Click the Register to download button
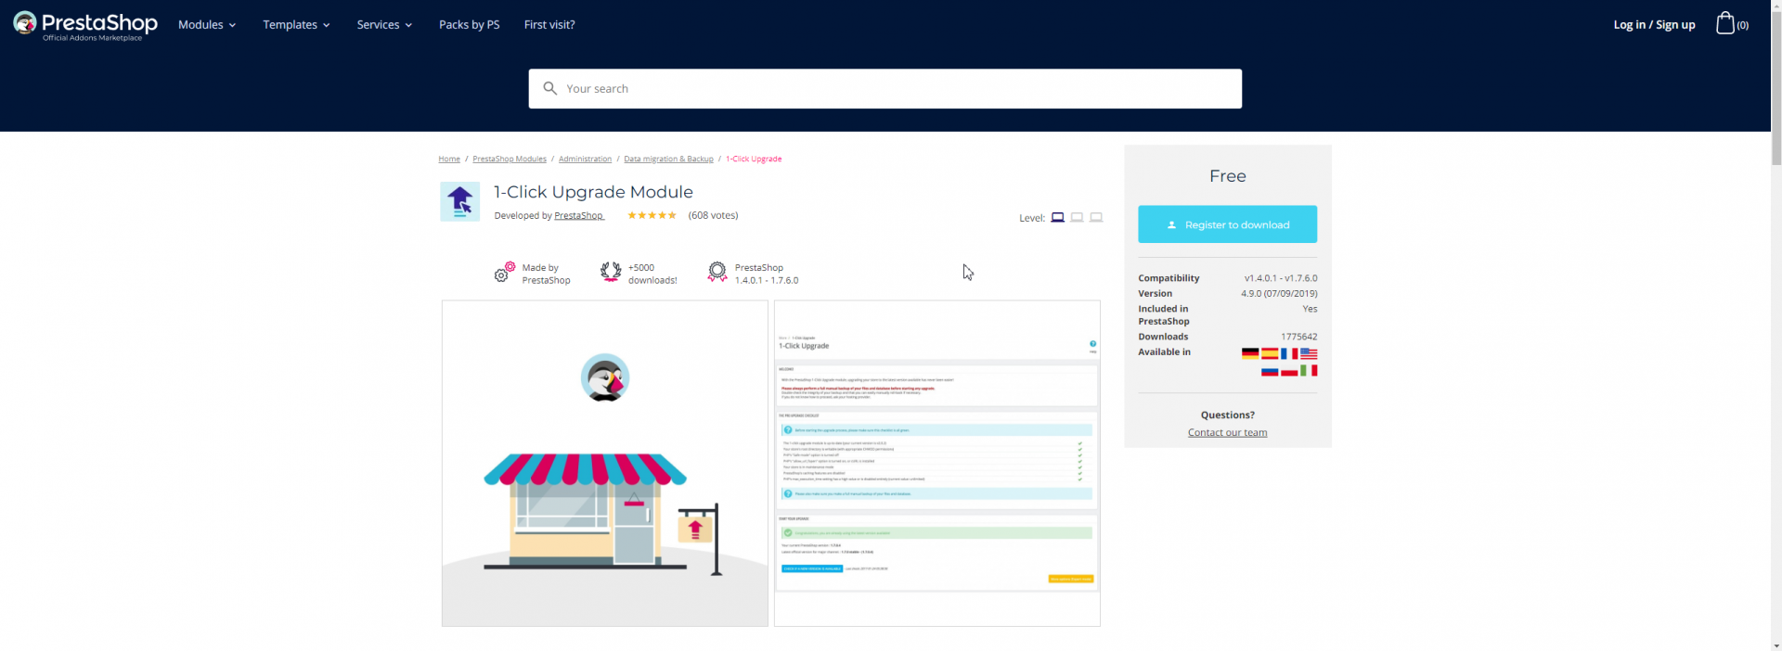Viewport: 1782px width, 651px height. point(1227,224)
